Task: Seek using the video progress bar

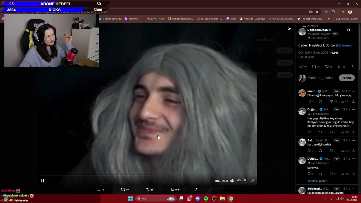Action: 148,175
